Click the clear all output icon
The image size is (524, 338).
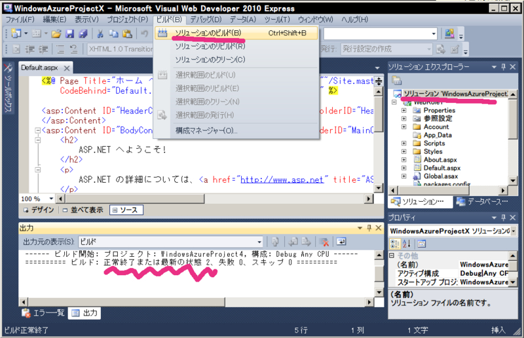coord(324,241)
